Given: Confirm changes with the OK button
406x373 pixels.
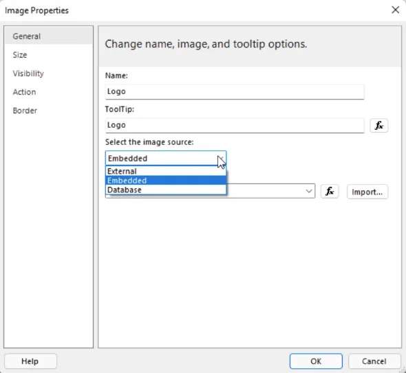Looking at the screenshot, I should 316,361.
